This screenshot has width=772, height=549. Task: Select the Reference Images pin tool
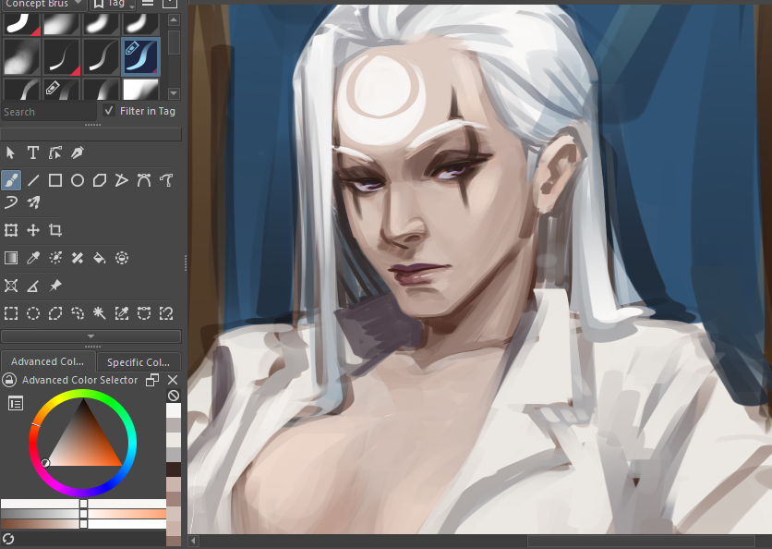(55, 286)
